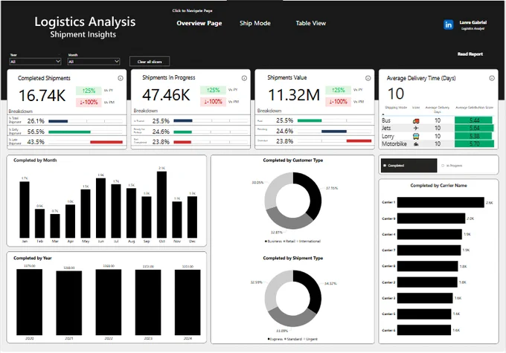The width and height of the screenshot is (506, 353).
Task: Click the Lanre Gabriel name link
Action: [x=473, y=22]
